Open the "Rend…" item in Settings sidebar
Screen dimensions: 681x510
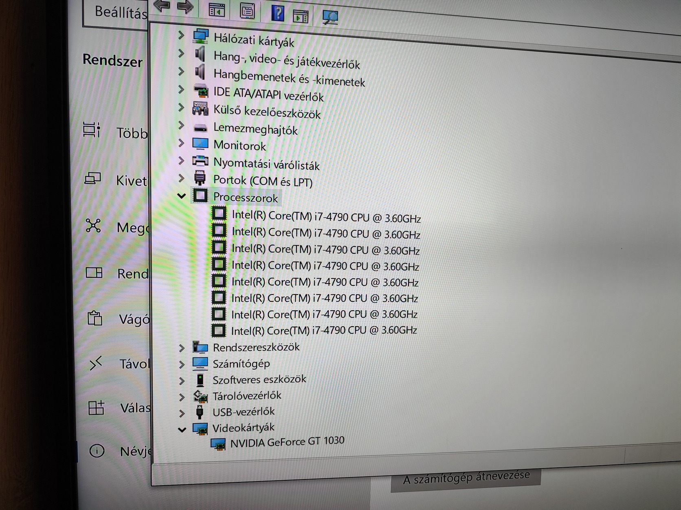click(x=117, y=273)
